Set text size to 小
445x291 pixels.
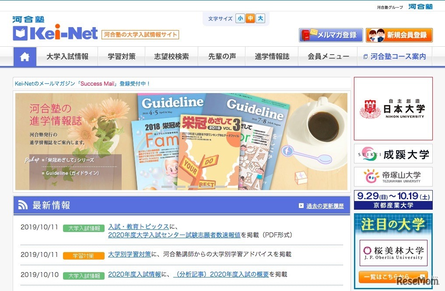240,18
